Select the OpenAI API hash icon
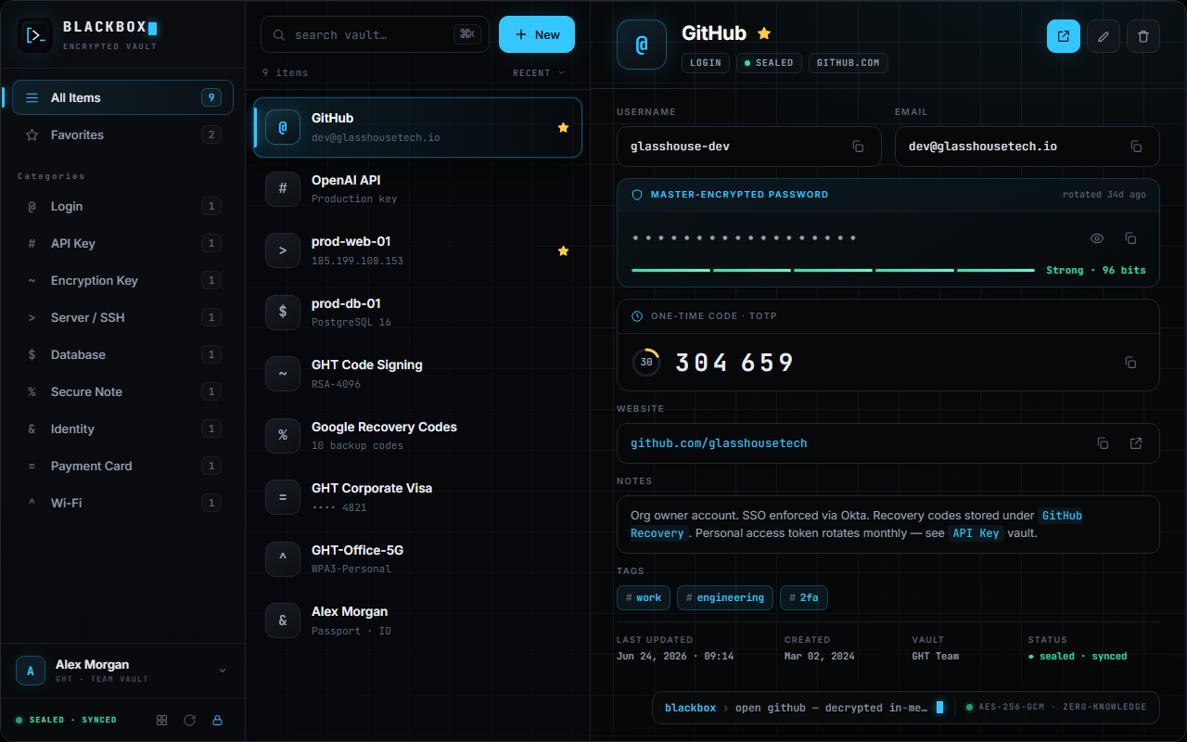The width and height of the screenshot is (1187, 742). [x=283, y=189]
